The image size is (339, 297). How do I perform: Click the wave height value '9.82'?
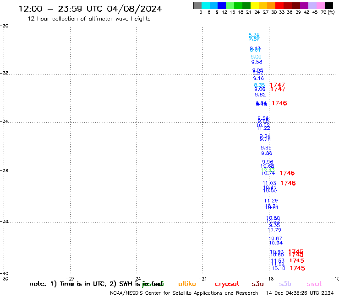260,95
